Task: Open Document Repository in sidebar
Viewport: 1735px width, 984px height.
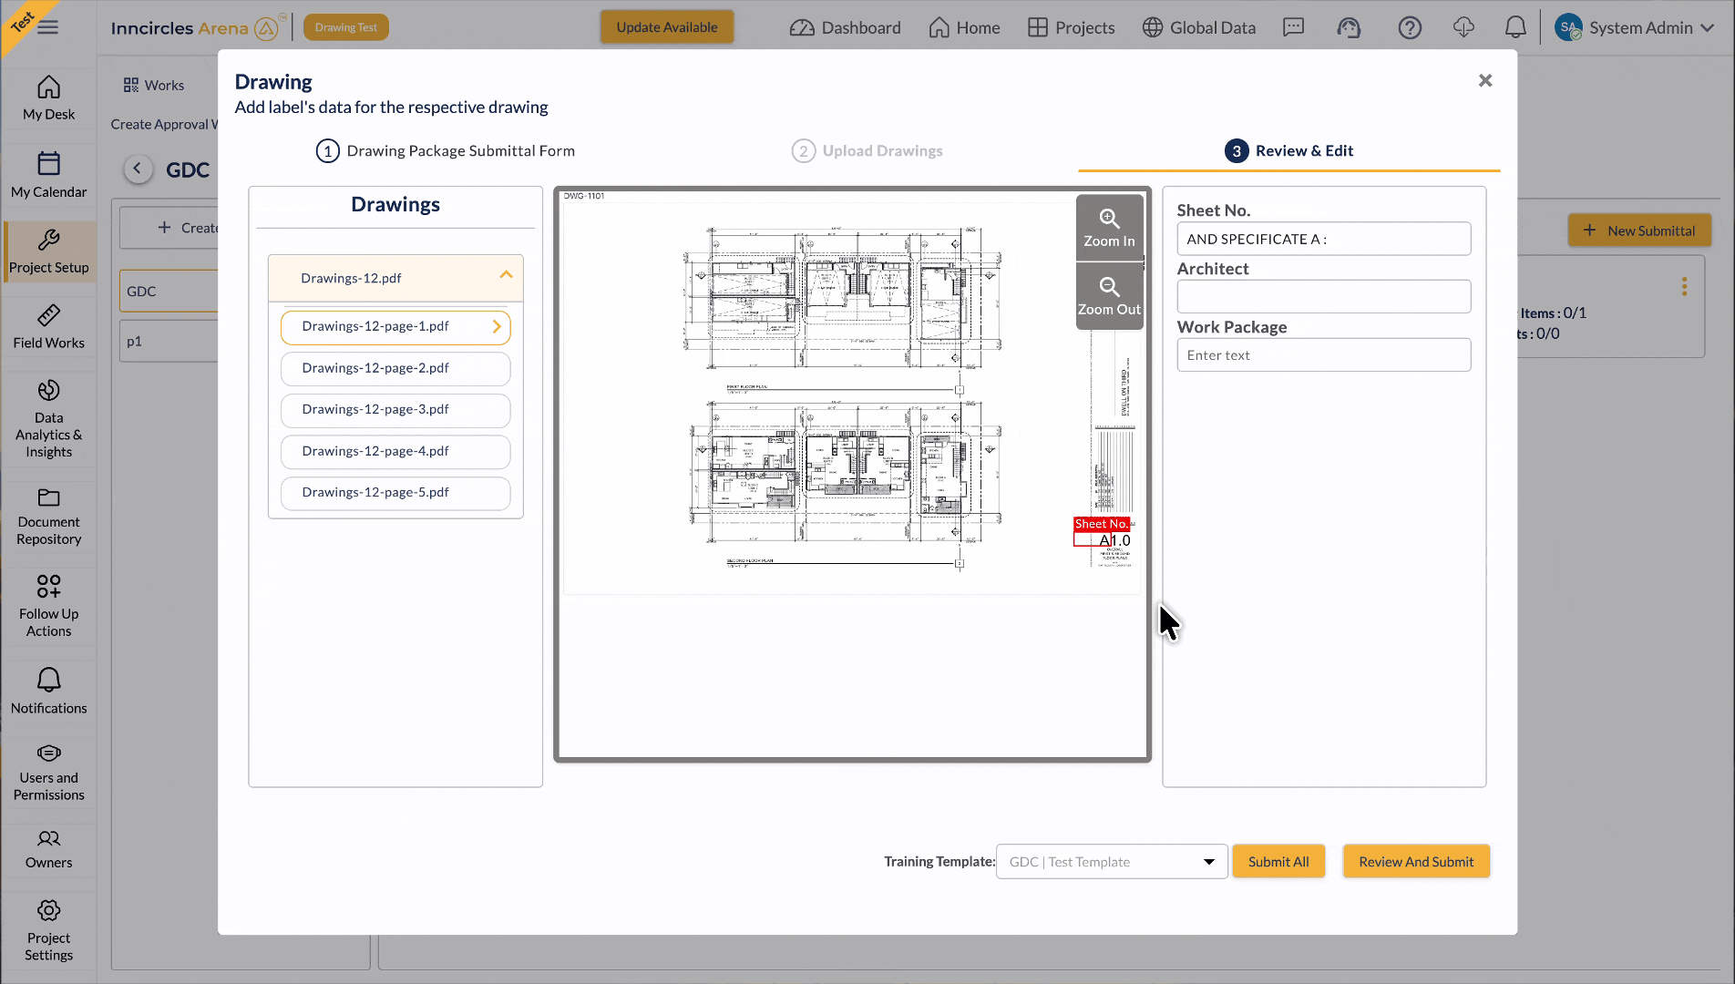Action: 49,517
